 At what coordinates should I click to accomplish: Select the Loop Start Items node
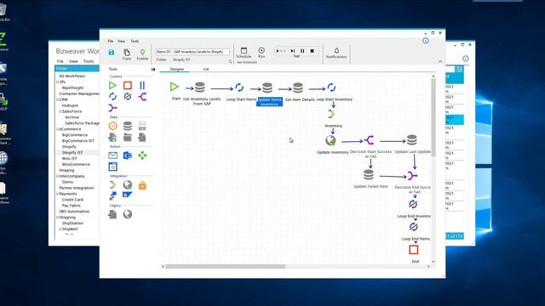[239, 88]
